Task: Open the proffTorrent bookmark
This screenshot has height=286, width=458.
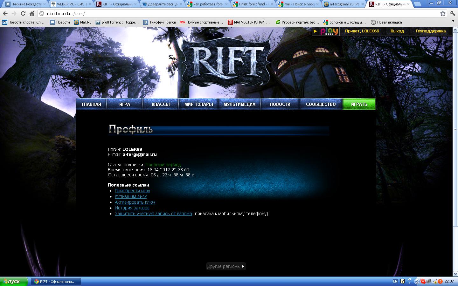Action: (117, 22)
